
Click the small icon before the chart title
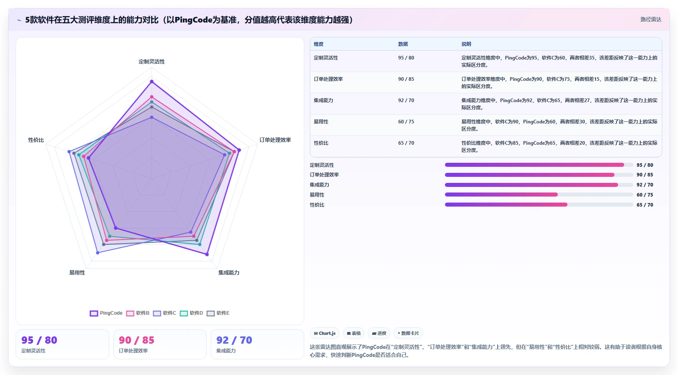point(19,20)
